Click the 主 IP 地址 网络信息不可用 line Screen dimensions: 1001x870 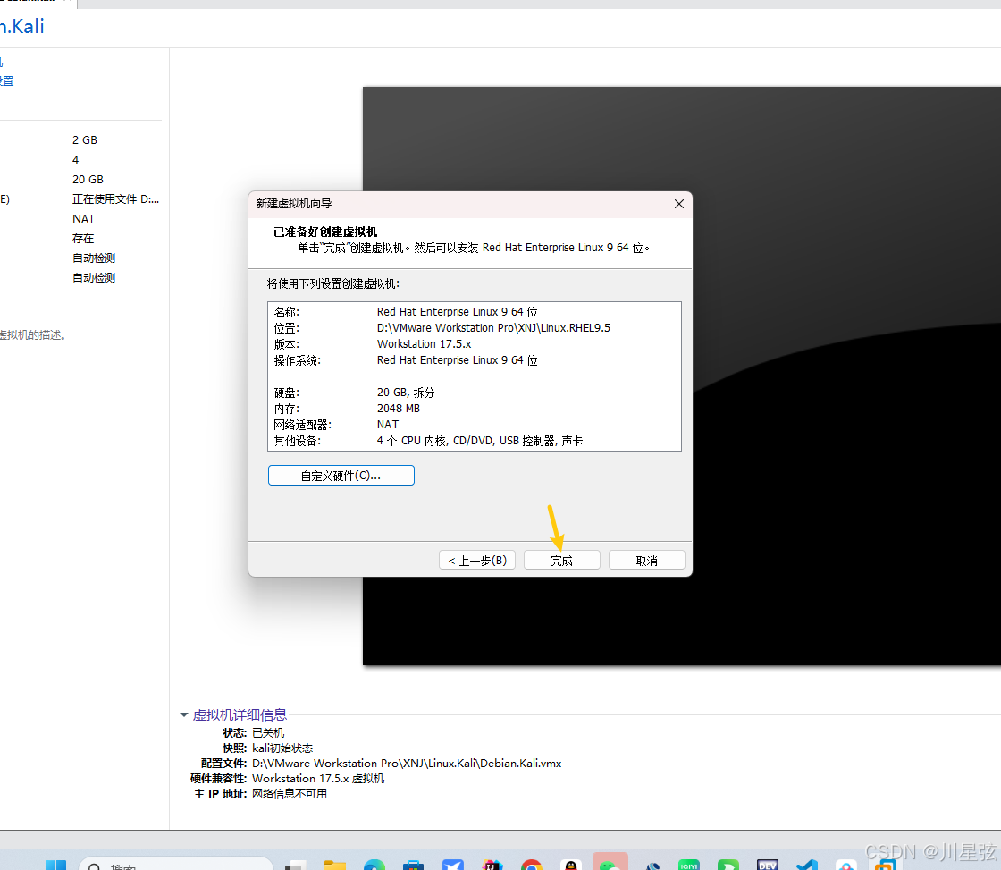[260, 794]
